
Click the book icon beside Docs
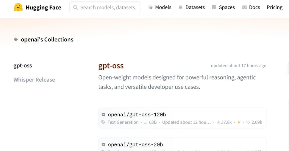click(x=244, y=7)
